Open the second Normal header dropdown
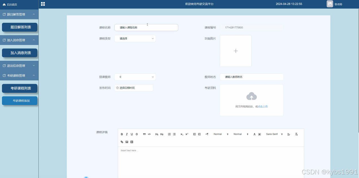 tap(241, 134)
